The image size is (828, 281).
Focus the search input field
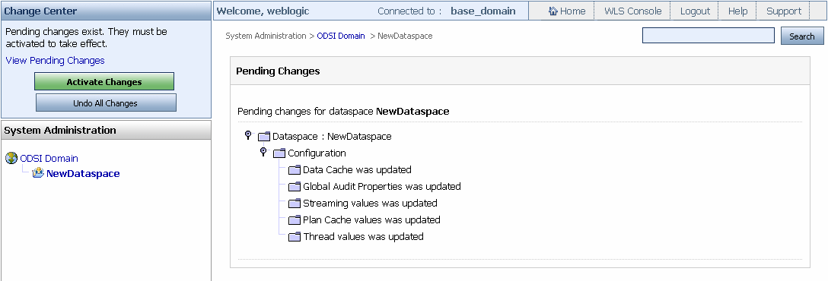[708, 36]
